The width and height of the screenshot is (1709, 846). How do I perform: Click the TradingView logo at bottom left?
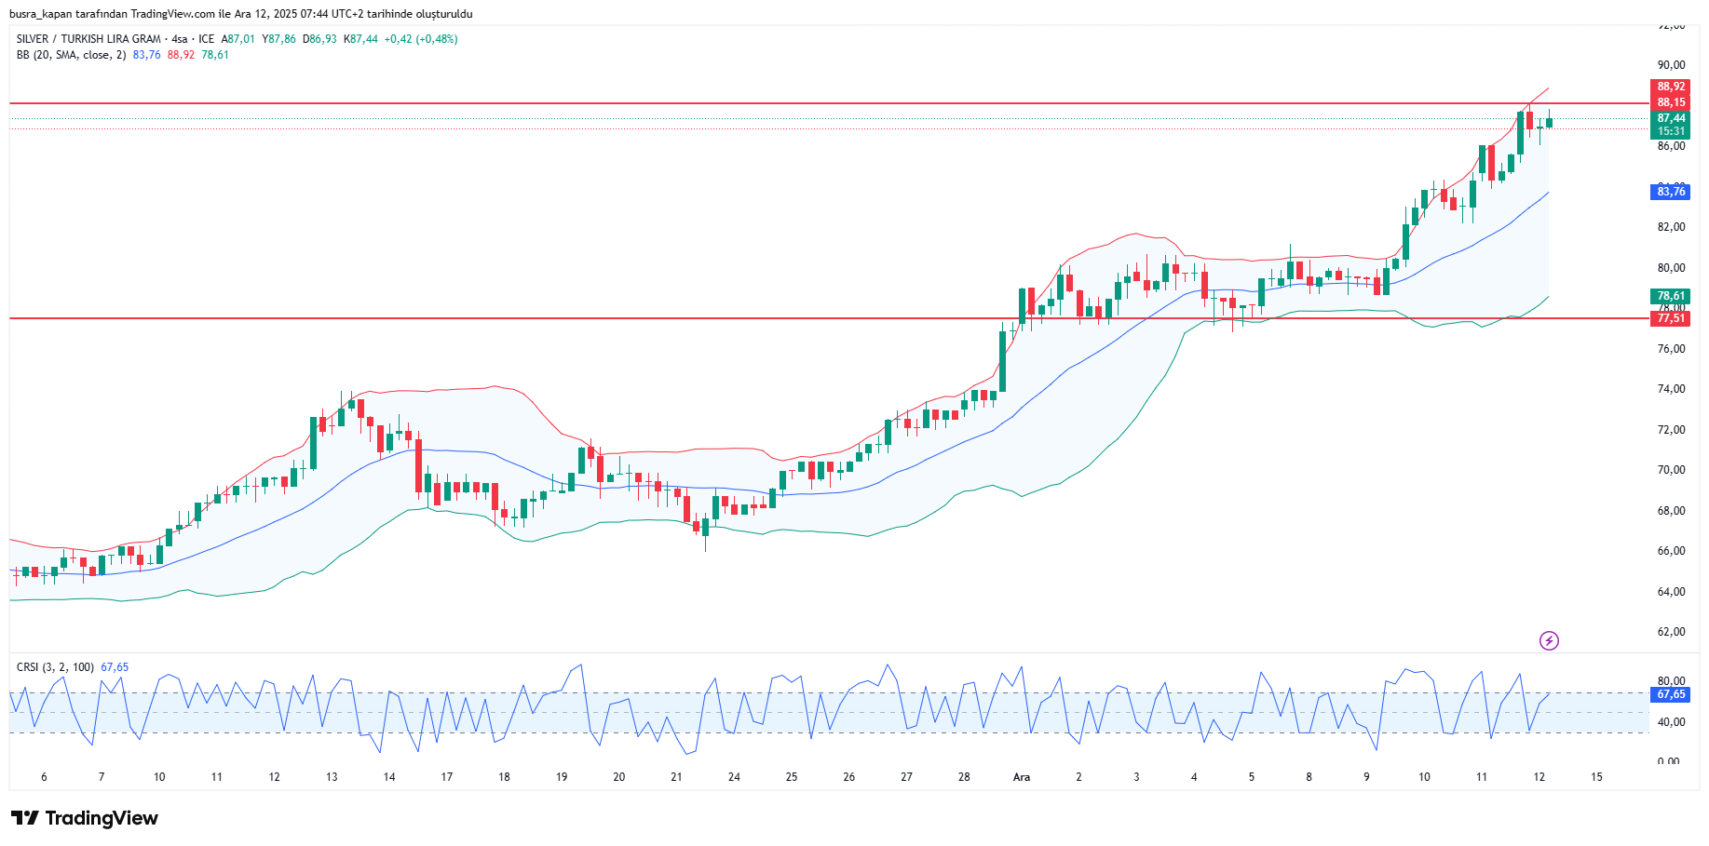[85, 818]
